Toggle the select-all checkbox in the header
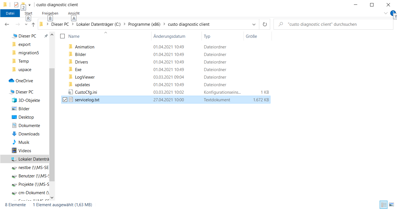Viewport: 397px width, 209px height. click(62, 36)
